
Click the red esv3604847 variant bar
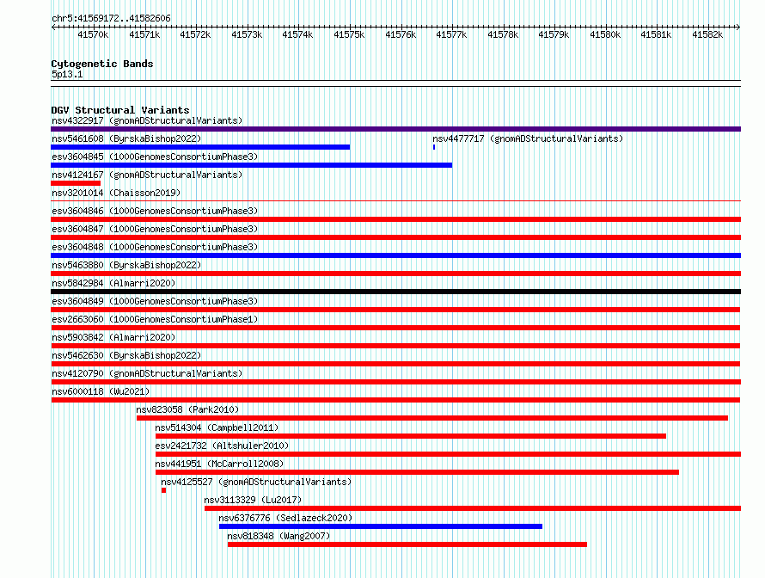tap(395, 237)
